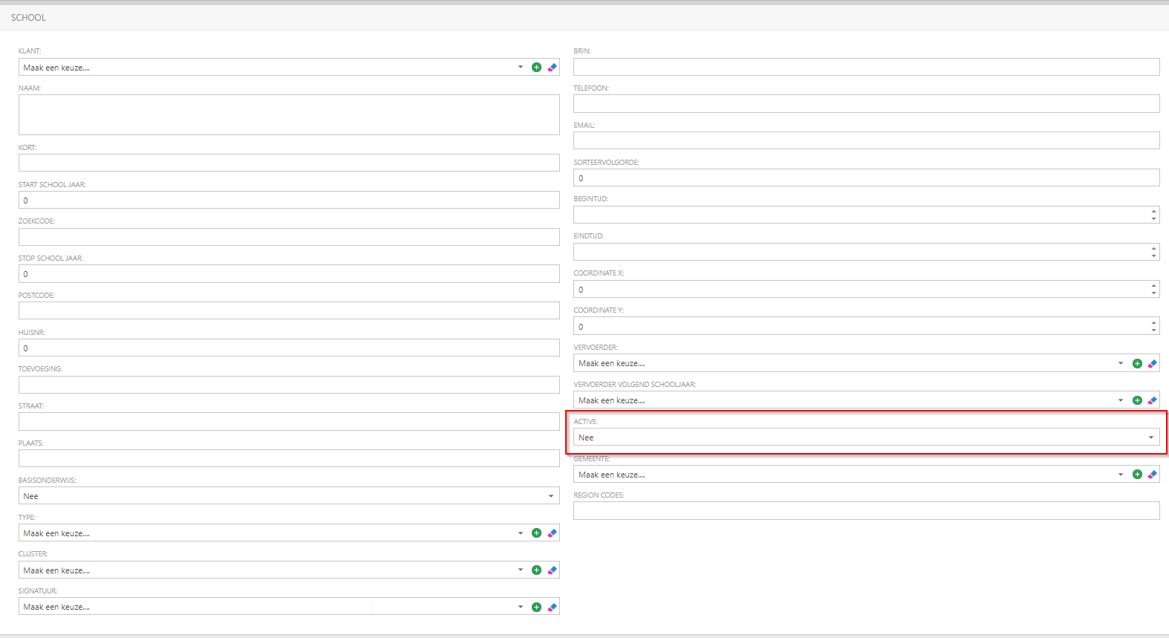Add new Signatuur with green plus
This screenshot has height=638, width=1169.
click(x=536, y=607)
